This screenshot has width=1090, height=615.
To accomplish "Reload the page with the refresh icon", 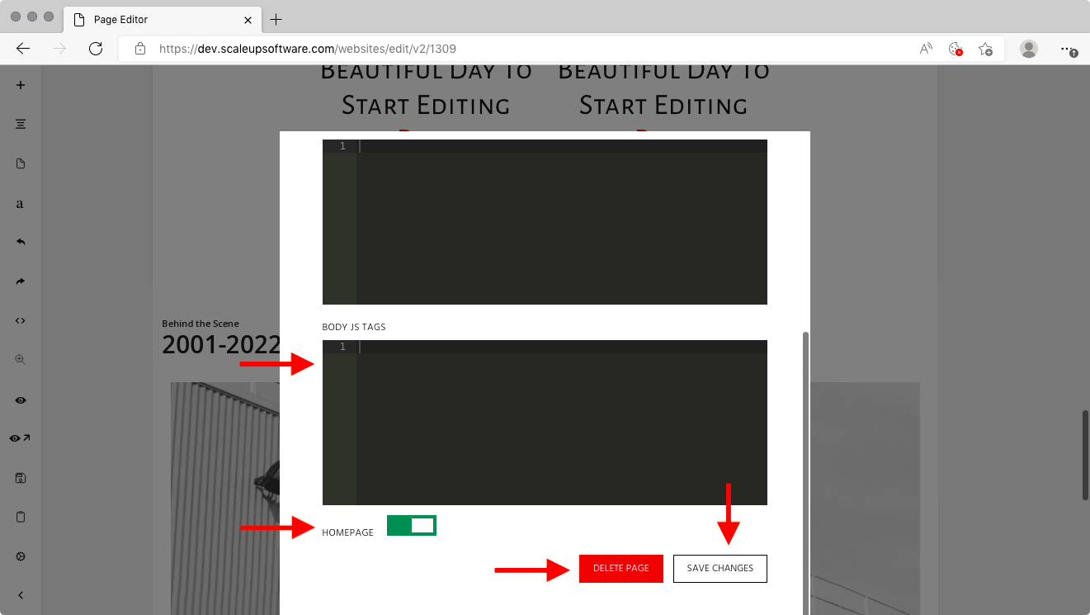I will pos(96,49).
